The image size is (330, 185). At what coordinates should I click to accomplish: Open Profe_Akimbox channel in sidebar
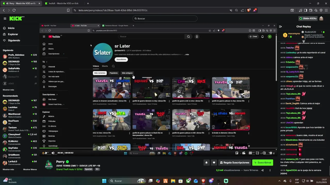click(x=20, y=56)
